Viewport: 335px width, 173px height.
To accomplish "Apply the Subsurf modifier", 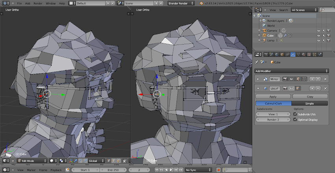I will (x=273, y=97).
